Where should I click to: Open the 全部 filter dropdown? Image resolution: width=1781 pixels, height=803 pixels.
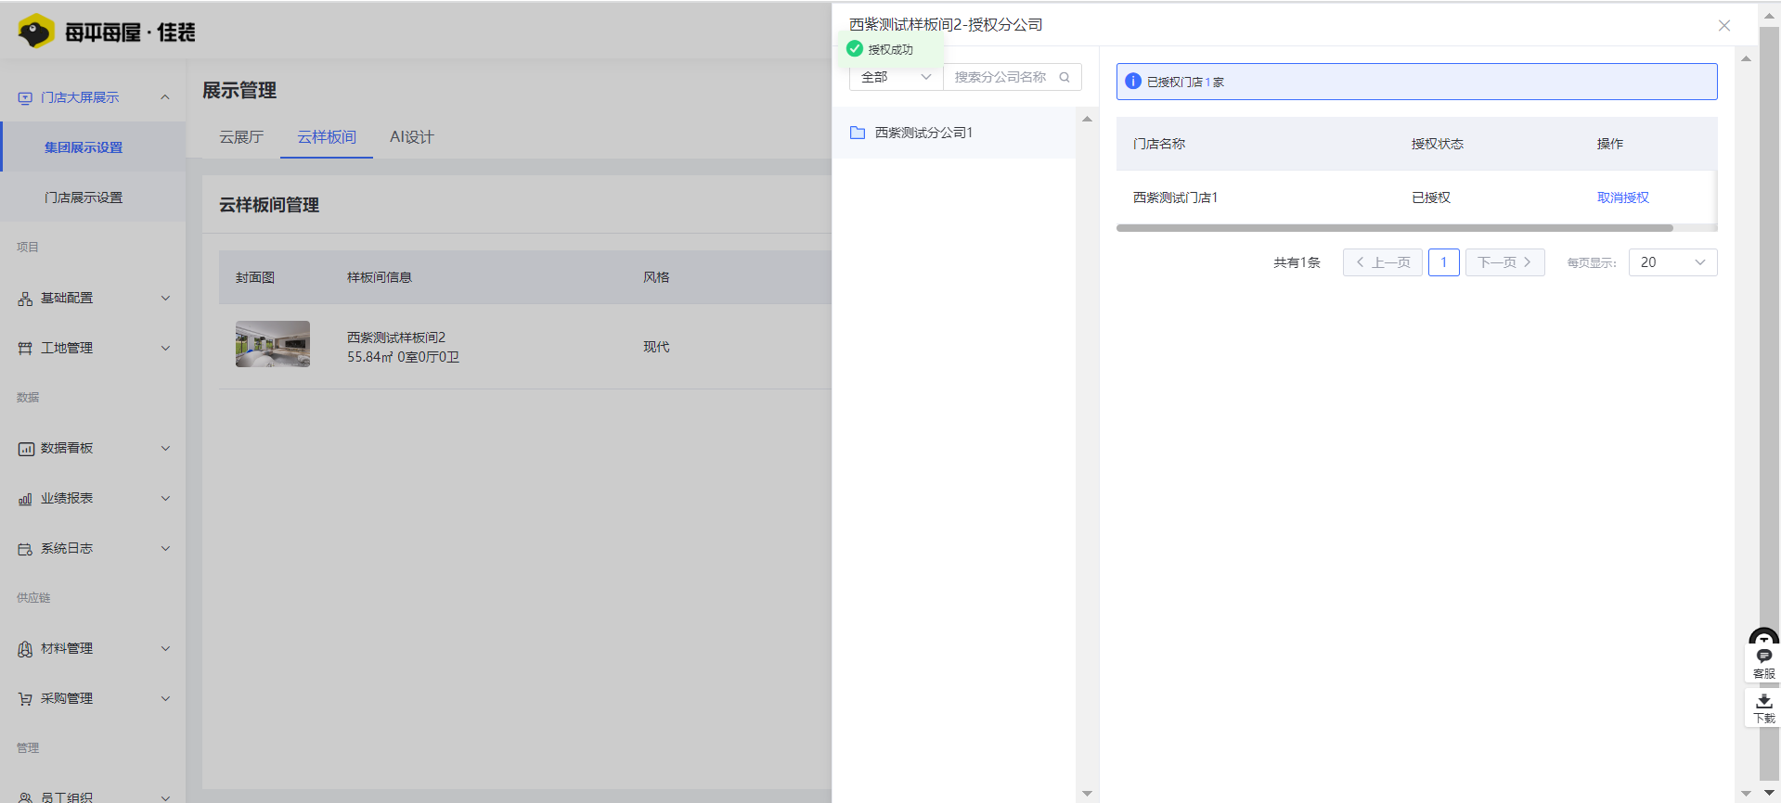pyautogui.click(x=896, y=77)
